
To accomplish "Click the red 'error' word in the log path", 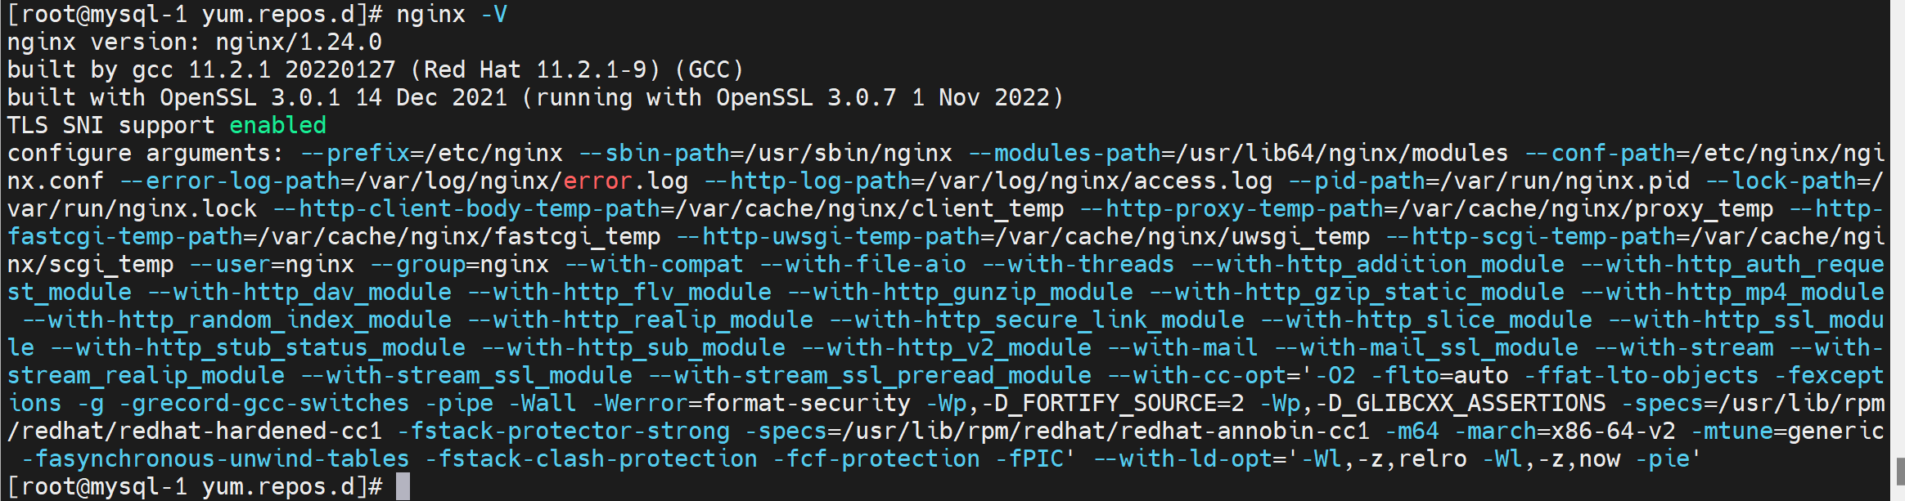I will 597,181.
